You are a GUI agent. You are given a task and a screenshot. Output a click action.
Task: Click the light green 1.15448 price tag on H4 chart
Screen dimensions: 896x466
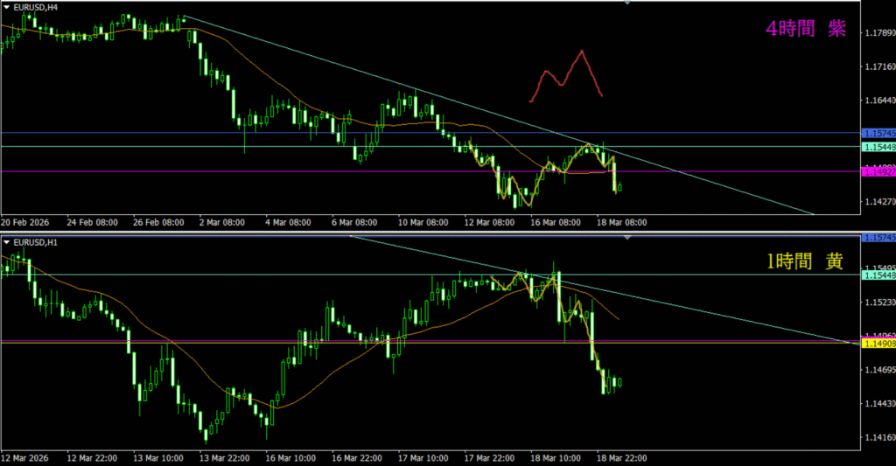[878, 147]
